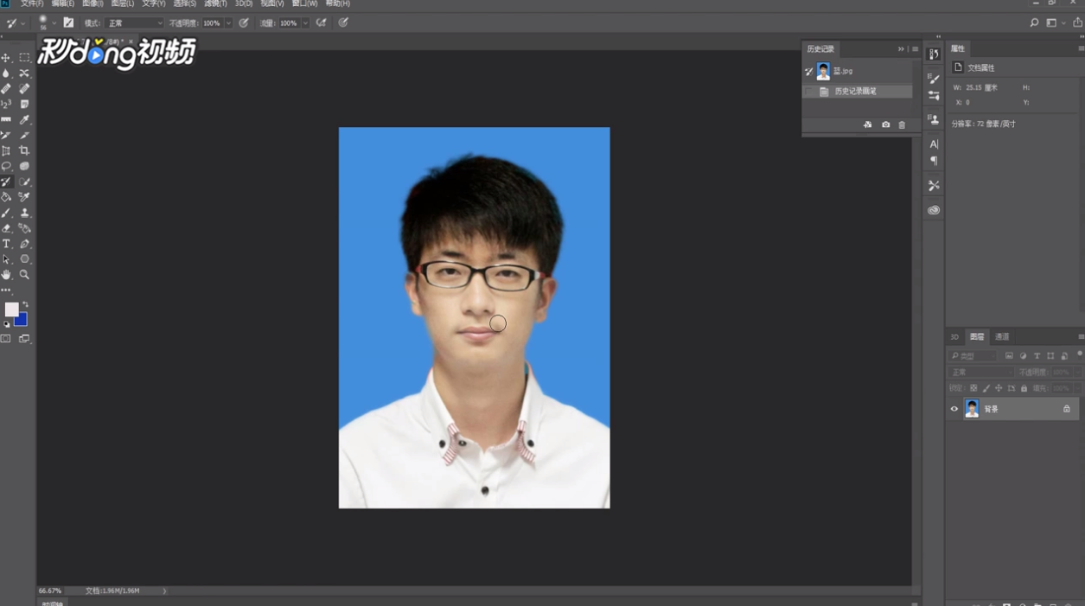Screen dimensions: 1085x606
Task: Select the Eyedropper tool
Action: point(24,119)
